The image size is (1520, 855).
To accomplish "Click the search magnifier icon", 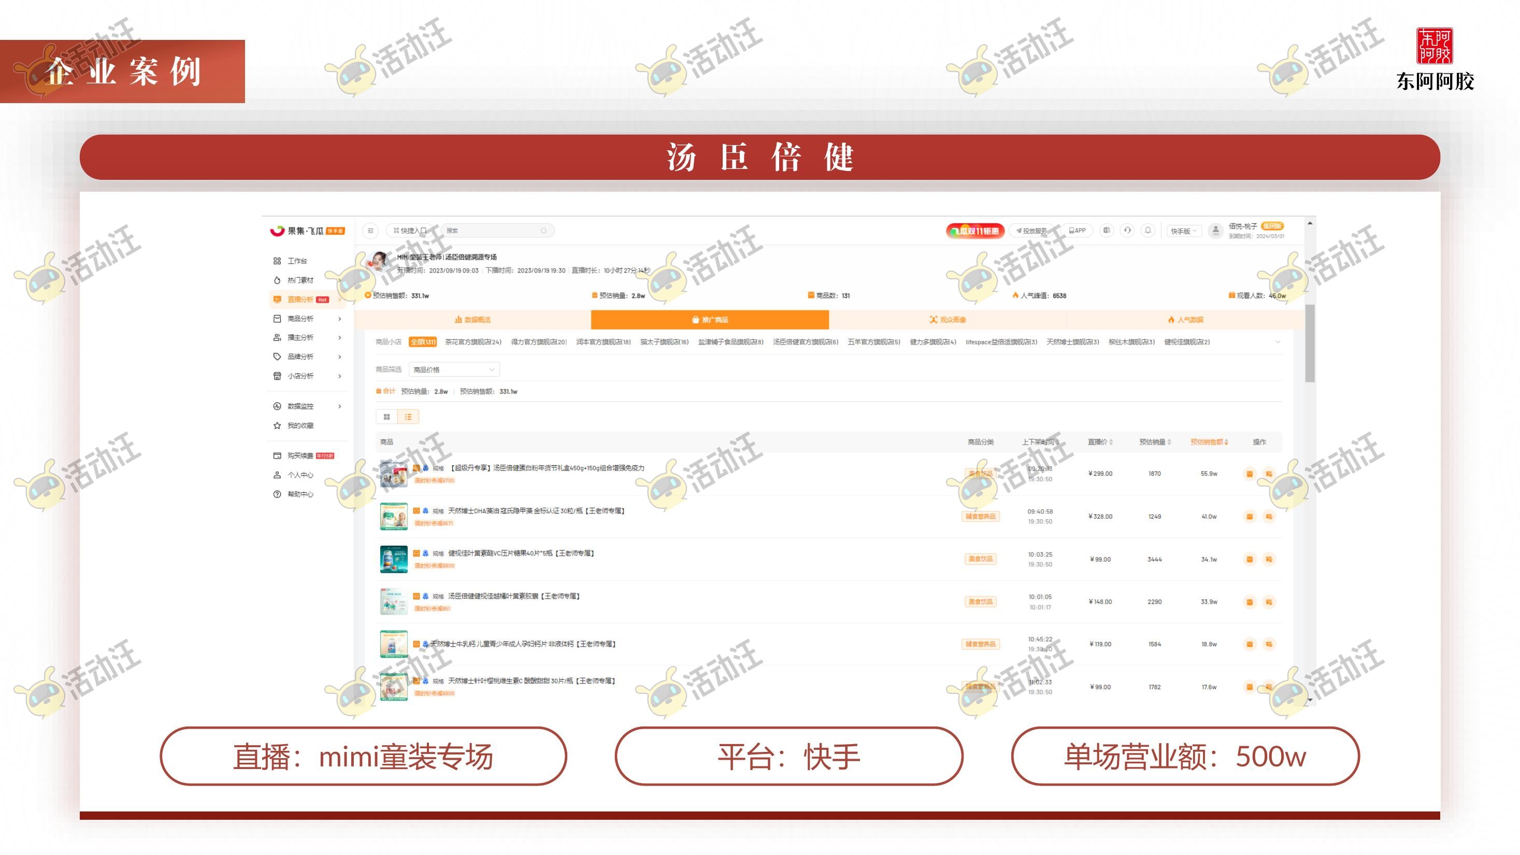I will (543, 231).
